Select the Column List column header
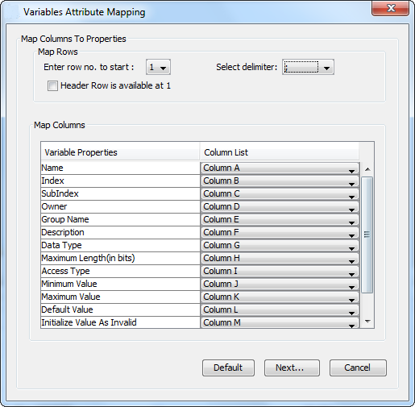The image size is (415, 407). [x=280, y=152]
